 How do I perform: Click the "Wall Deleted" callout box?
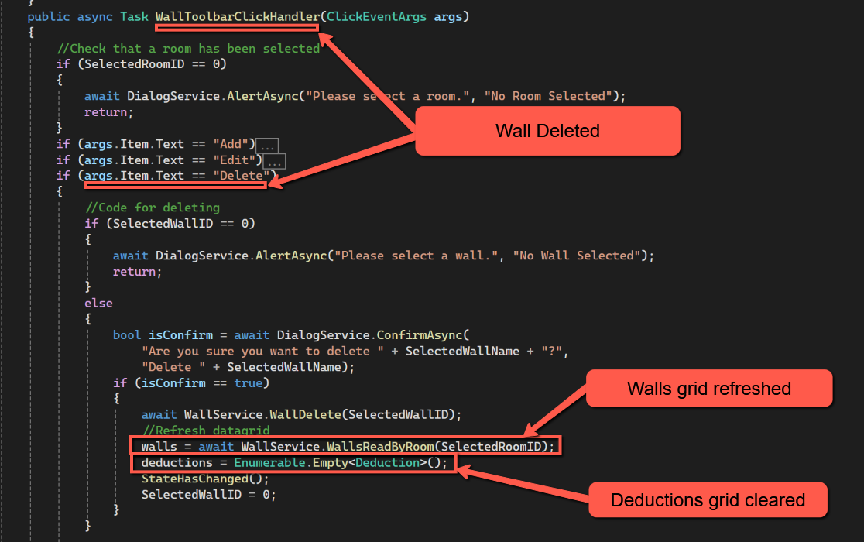[x=547, y=131]
